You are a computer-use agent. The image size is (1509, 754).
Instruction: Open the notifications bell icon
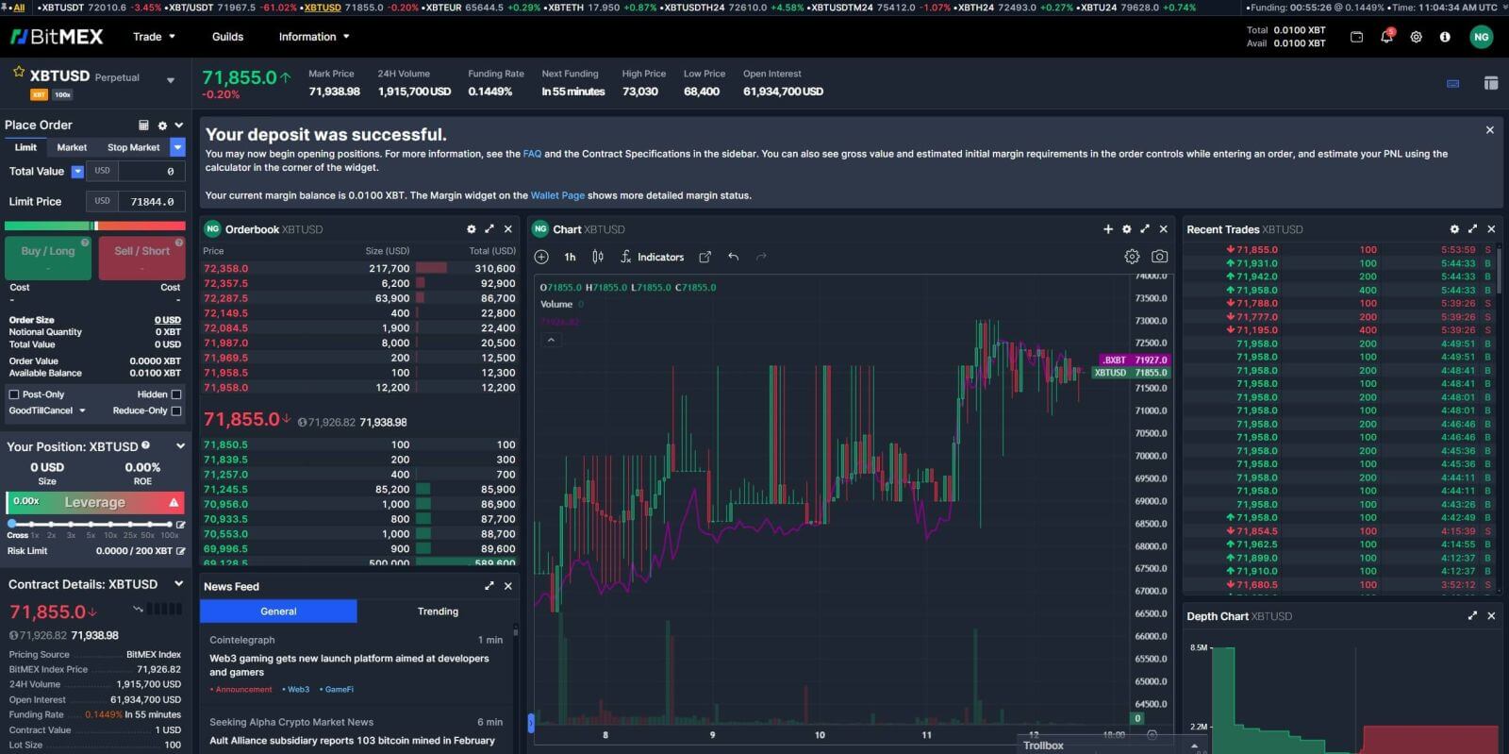(x=1386, y=37)
